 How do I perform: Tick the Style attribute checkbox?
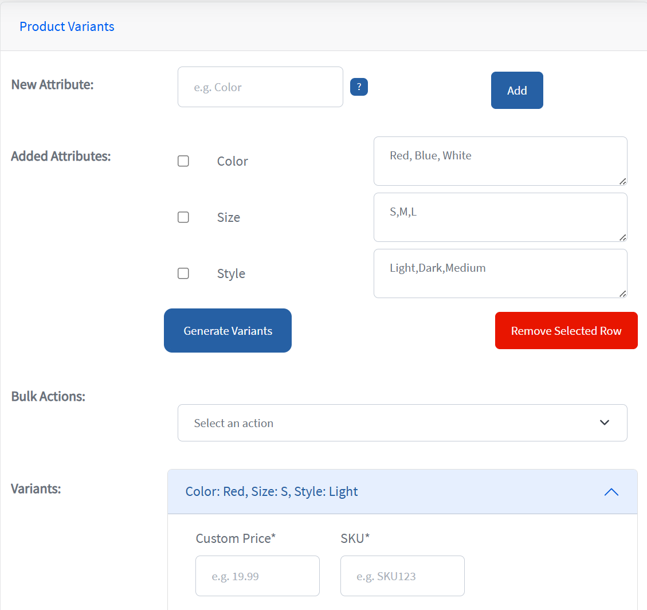click(183, 273)
